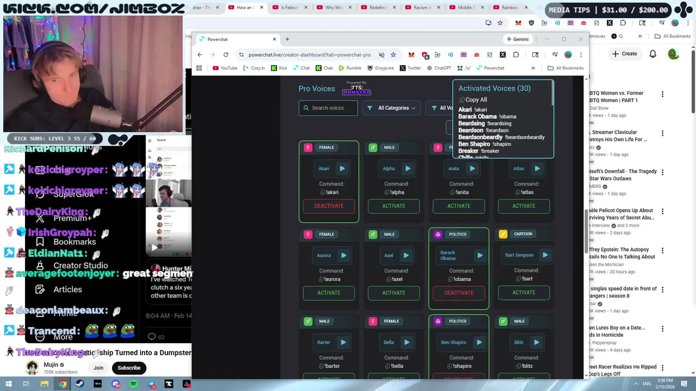Click the Search voices input field
The image size is (696, 391).
(328, 108)
